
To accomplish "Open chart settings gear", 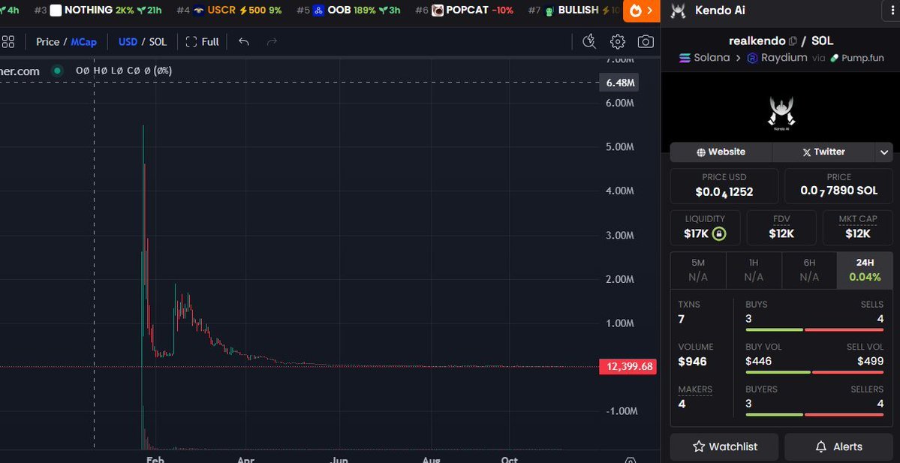I will (x=618, y=41).
